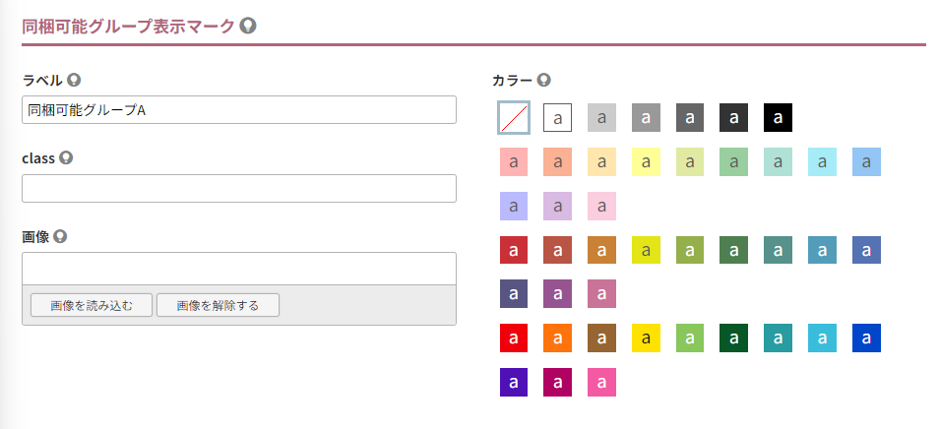The height and width of the screenshot is (429, 939).
Task: Click the 画像を読み込む button
Action: click(x=92, y=306)
